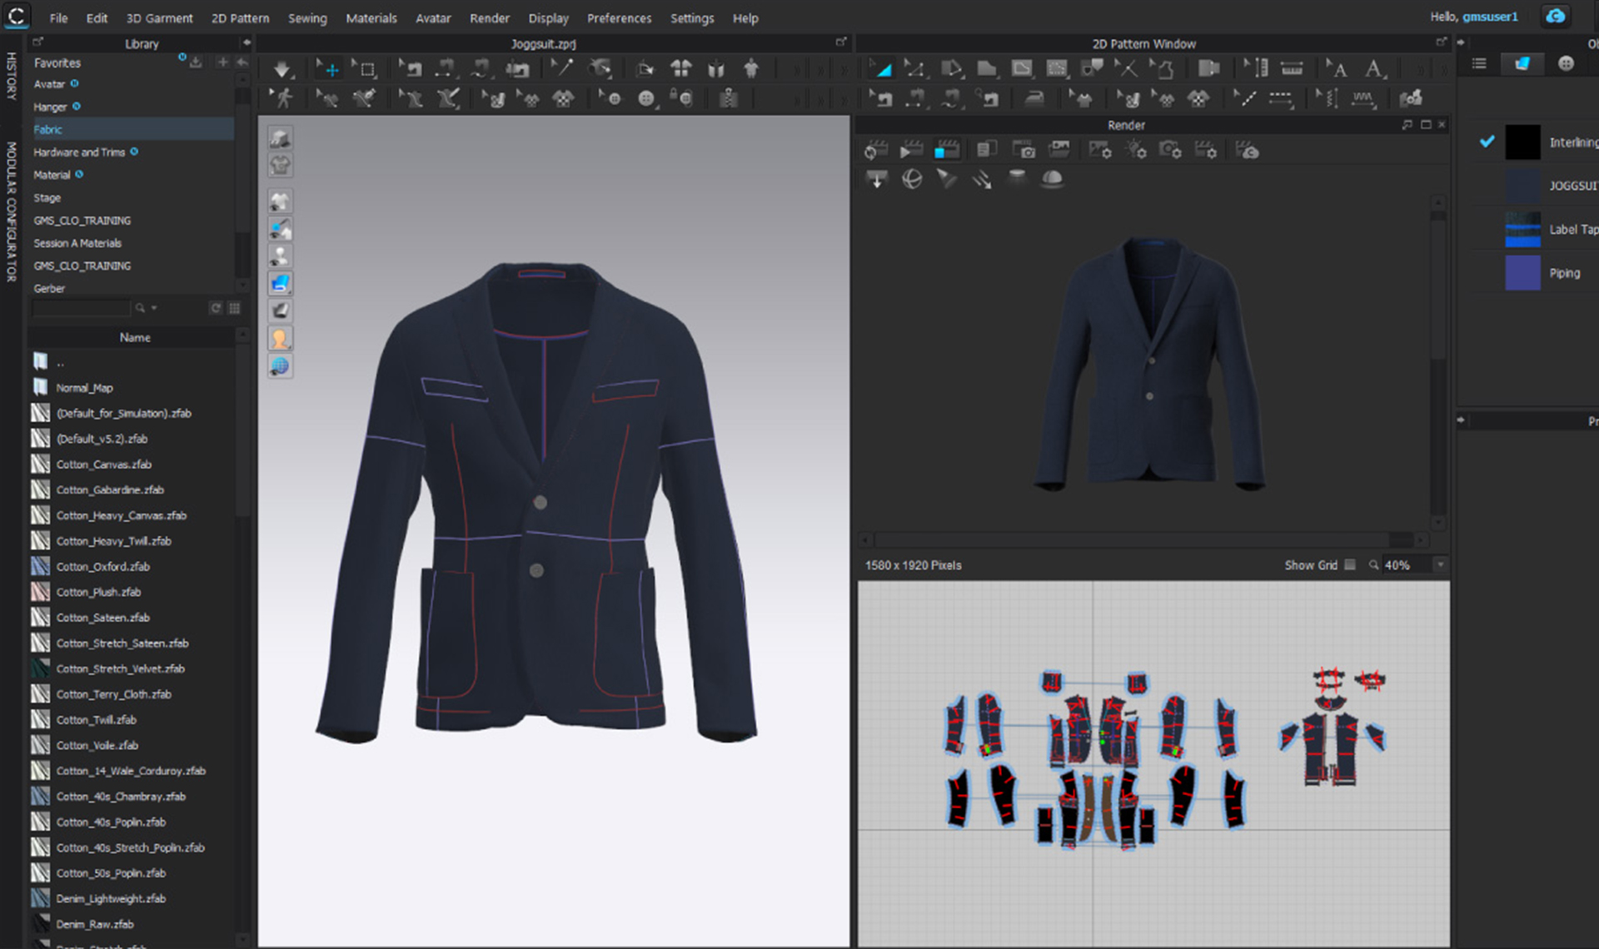1599x949 pixels.
Task: Select the Hardware and Trims library category
Action: point(79,152)
